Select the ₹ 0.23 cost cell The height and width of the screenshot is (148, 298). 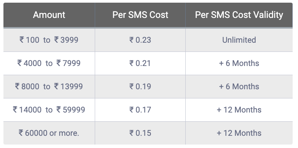(140, 40)
